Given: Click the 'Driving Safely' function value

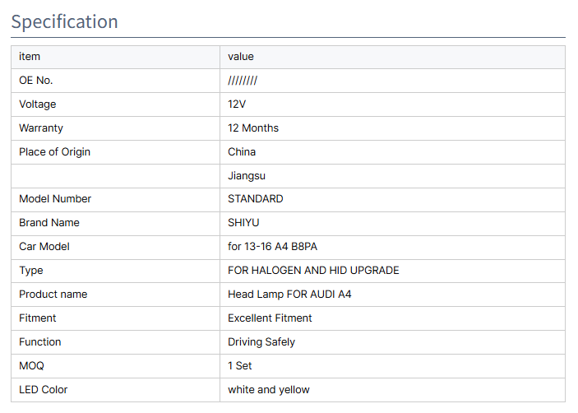Looking at the screenshot, I should (x=261, y=342).
